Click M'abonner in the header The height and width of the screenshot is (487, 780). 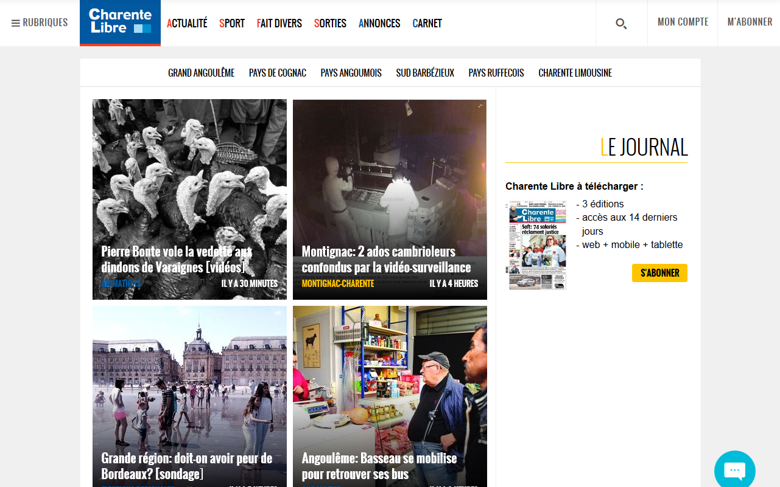[750, 22]
